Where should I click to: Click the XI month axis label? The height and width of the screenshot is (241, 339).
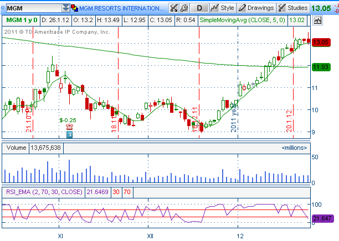click(x=60, y=236)
